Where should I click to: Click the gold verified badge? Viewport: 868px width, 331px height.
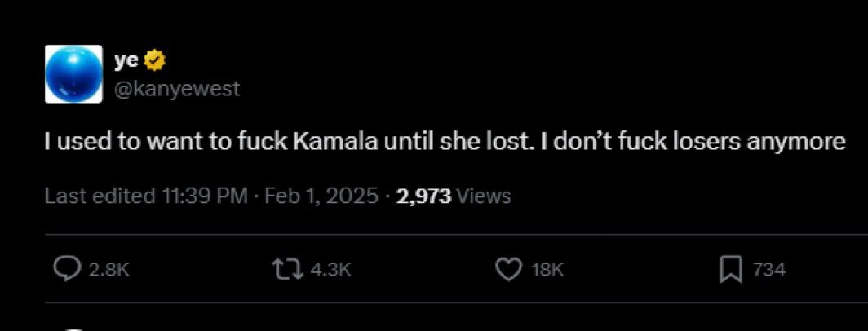click(x=153, y=61)
